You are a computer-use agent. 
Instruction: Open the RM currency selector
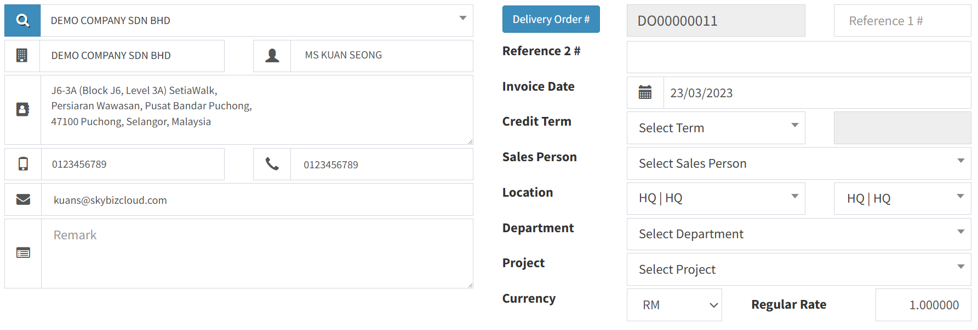point(674,305)
